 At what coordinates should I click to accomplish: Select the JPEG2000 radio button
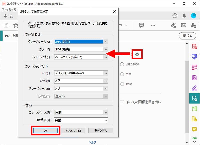pos(122,64)
